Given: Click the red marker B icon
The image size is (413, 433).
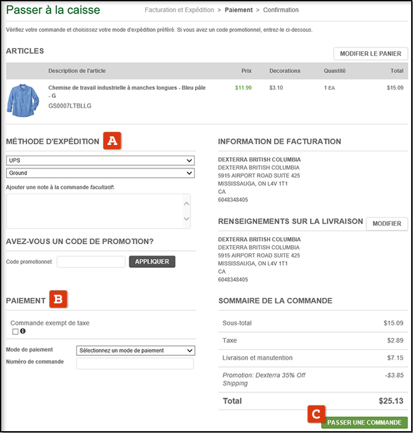Looking at the screenshot, I should point(58,300).
